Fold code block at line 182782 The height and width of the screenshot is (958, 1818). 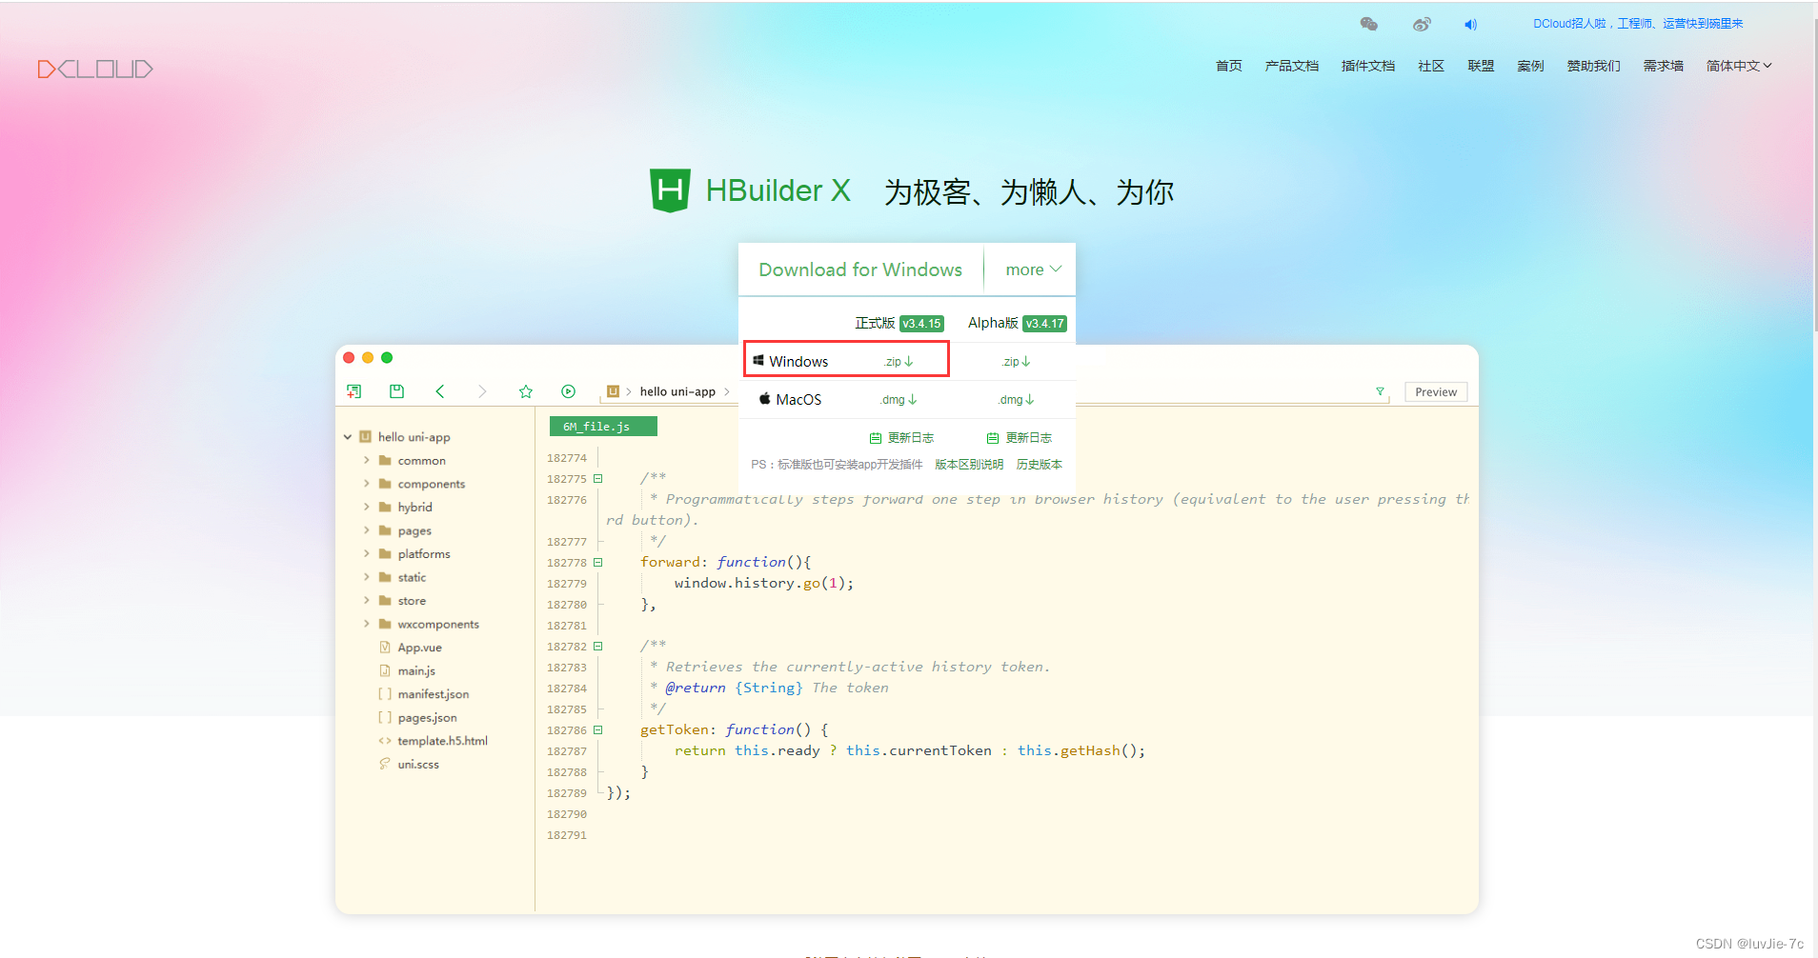(x=598, y=647)
